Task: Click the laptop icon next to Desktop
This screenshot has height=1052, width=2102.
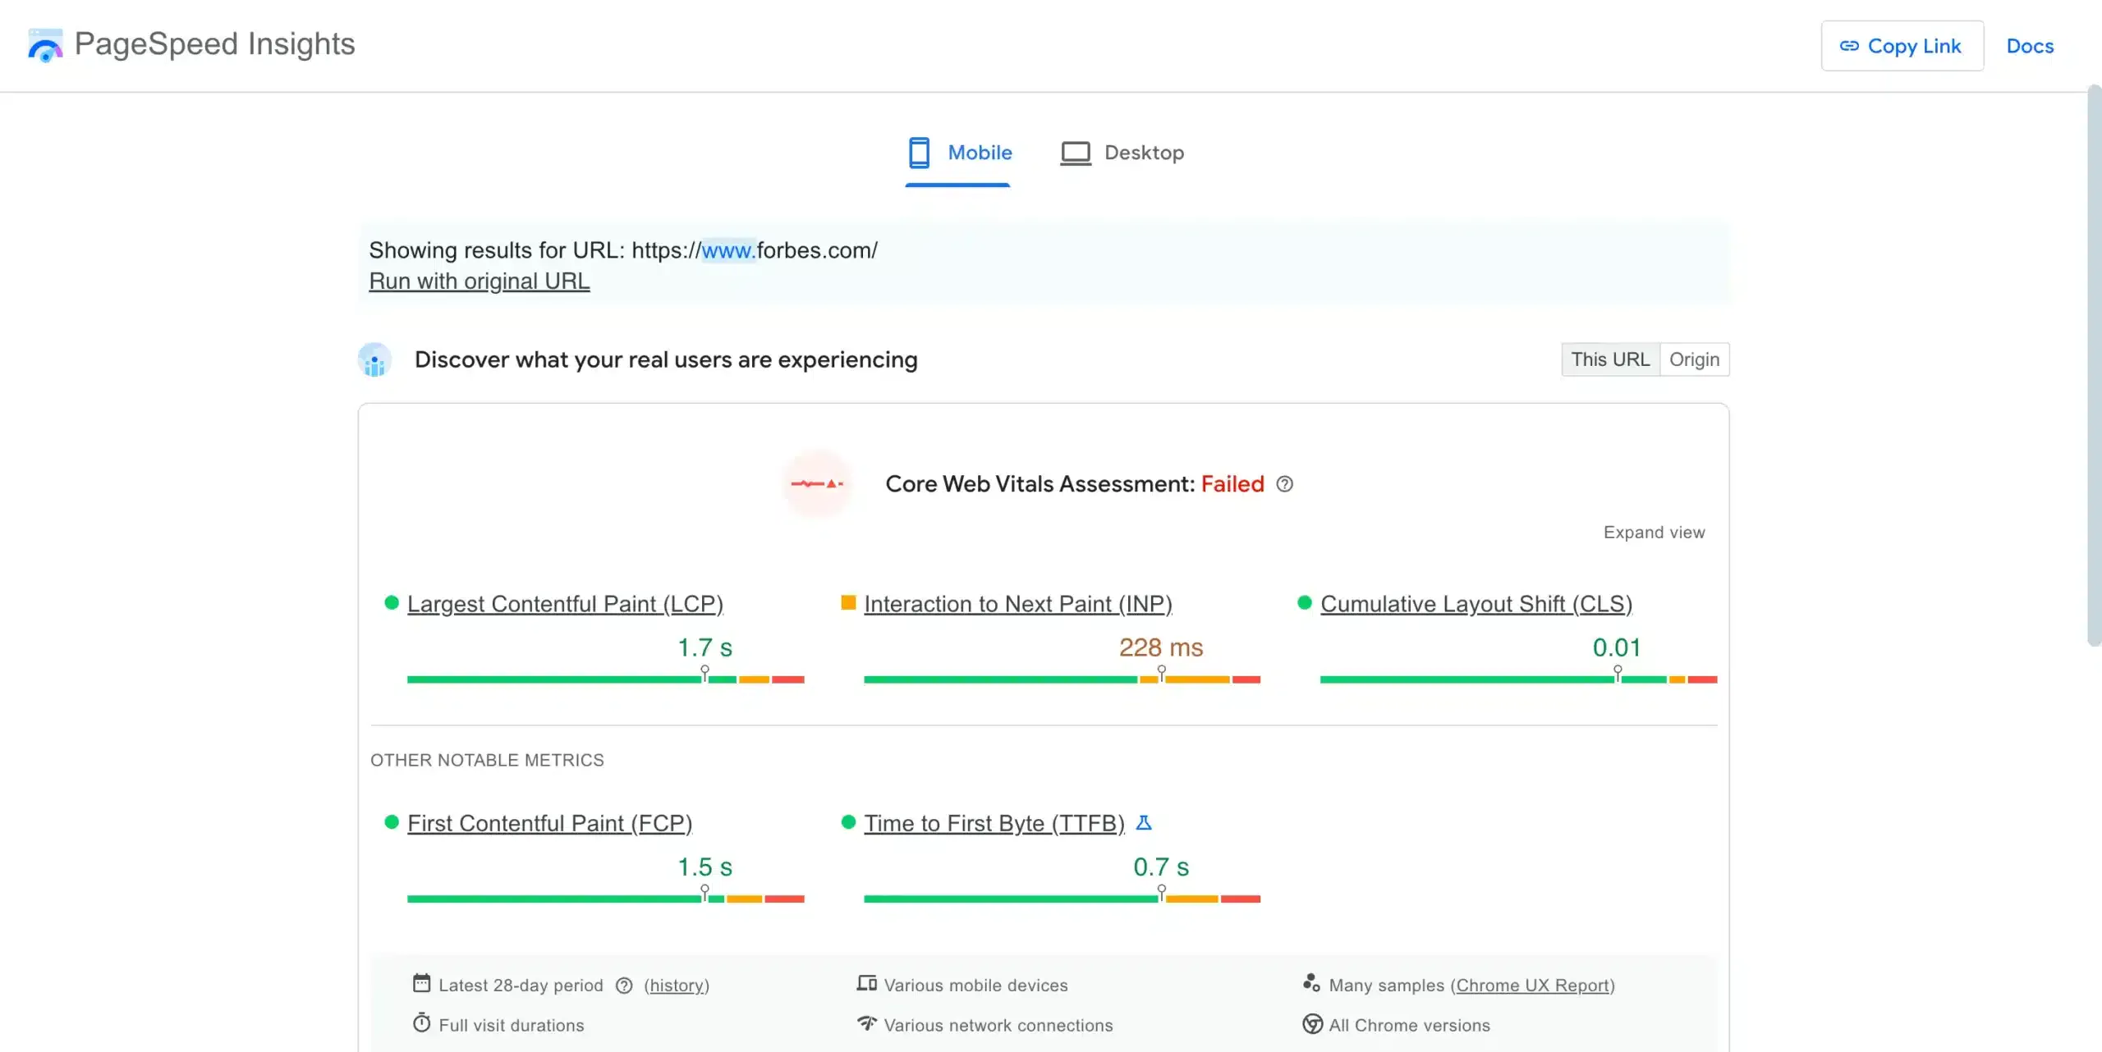Action: coord(1074,152)
